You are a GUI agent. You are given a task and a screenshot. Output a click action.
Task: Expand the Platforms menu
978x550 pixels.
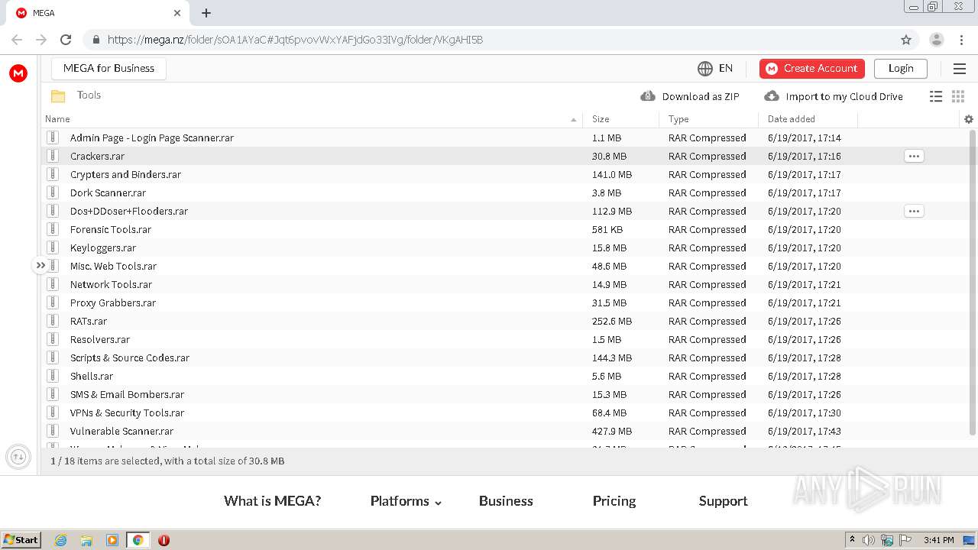point(406,501)
